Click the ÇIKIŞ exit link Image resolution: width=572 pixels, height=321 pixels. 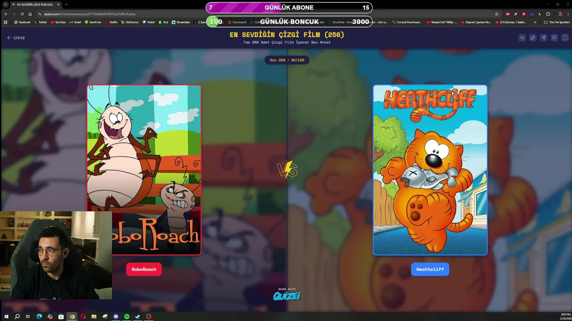(x=16, y=38)
